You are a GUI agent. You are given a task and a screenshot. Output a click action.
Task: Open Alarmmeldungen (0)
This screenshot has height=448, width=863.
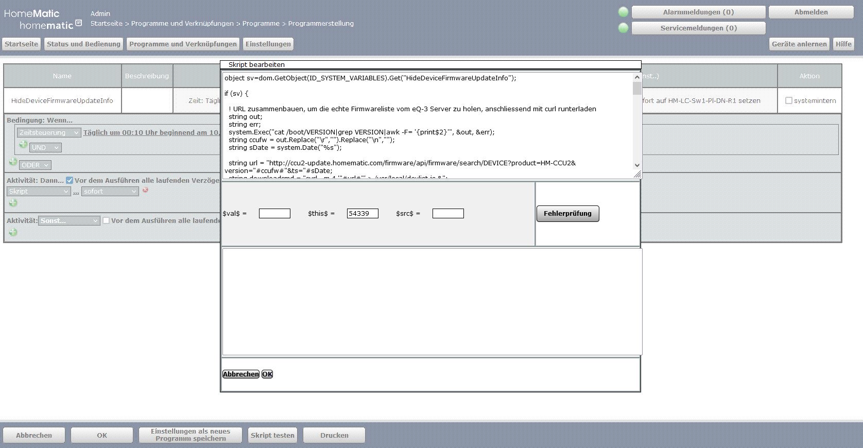(x=698, y=12)
